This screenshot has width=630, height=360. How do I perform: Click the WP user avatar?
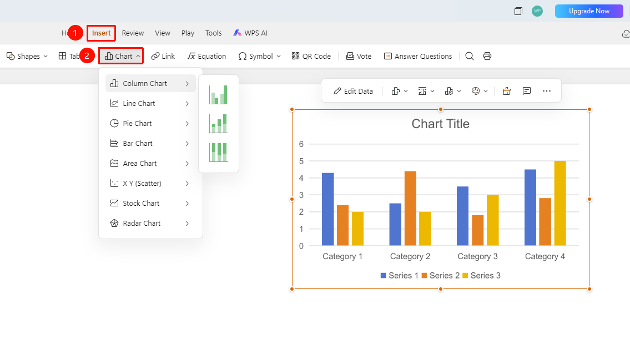537,11
